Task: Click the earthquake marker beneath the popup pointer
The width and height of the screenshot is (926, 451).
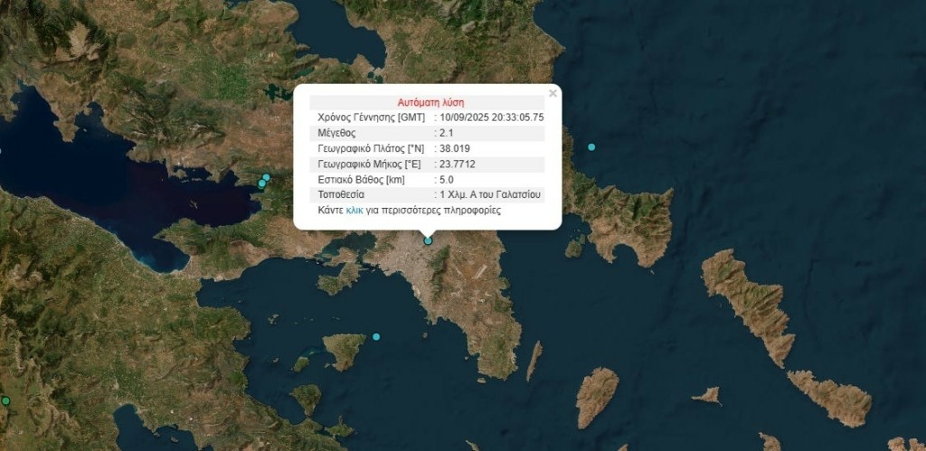Action: pyautogui.click(x=429, y=240)
